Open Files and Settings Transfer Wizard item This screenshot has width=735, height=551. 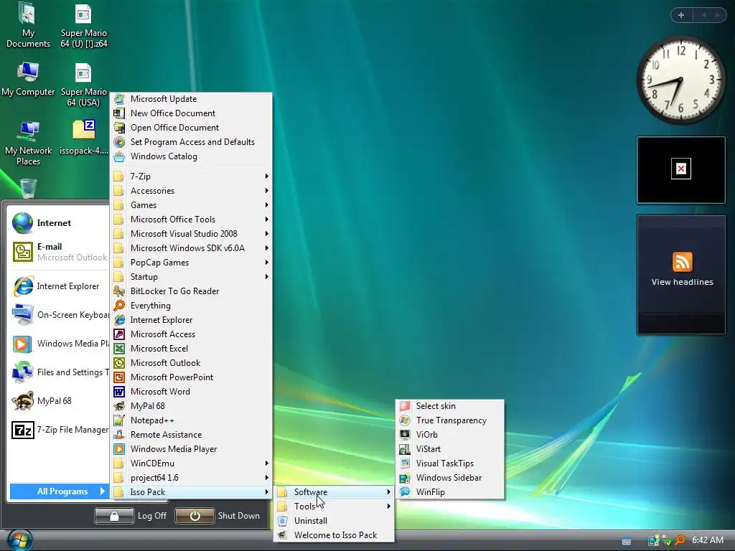(60, 372)
